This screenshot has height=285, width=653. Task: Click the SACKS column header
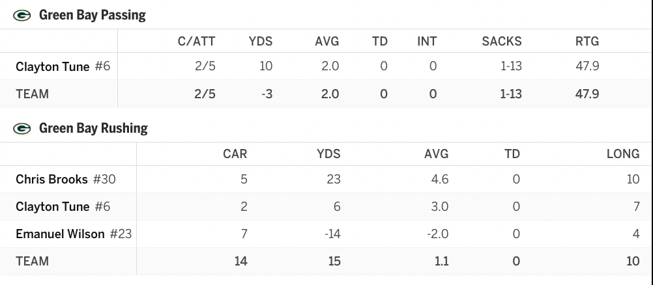502,42
